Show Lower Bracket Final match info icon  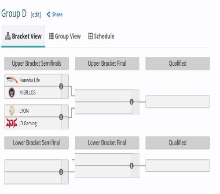click(132, 166)
